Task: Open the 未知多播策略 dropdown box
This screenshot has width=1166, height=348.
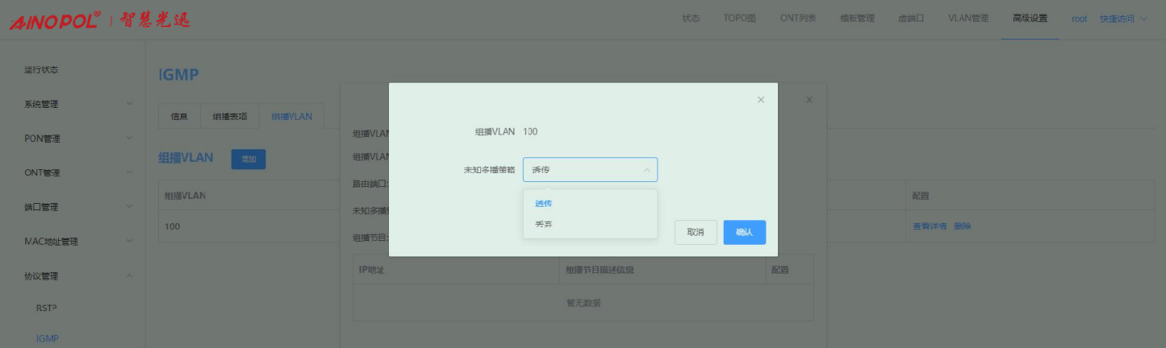Action: coord(590,170)
